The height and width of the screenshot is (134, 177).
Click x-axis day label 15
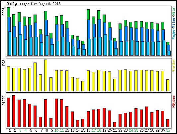(83, 130)
